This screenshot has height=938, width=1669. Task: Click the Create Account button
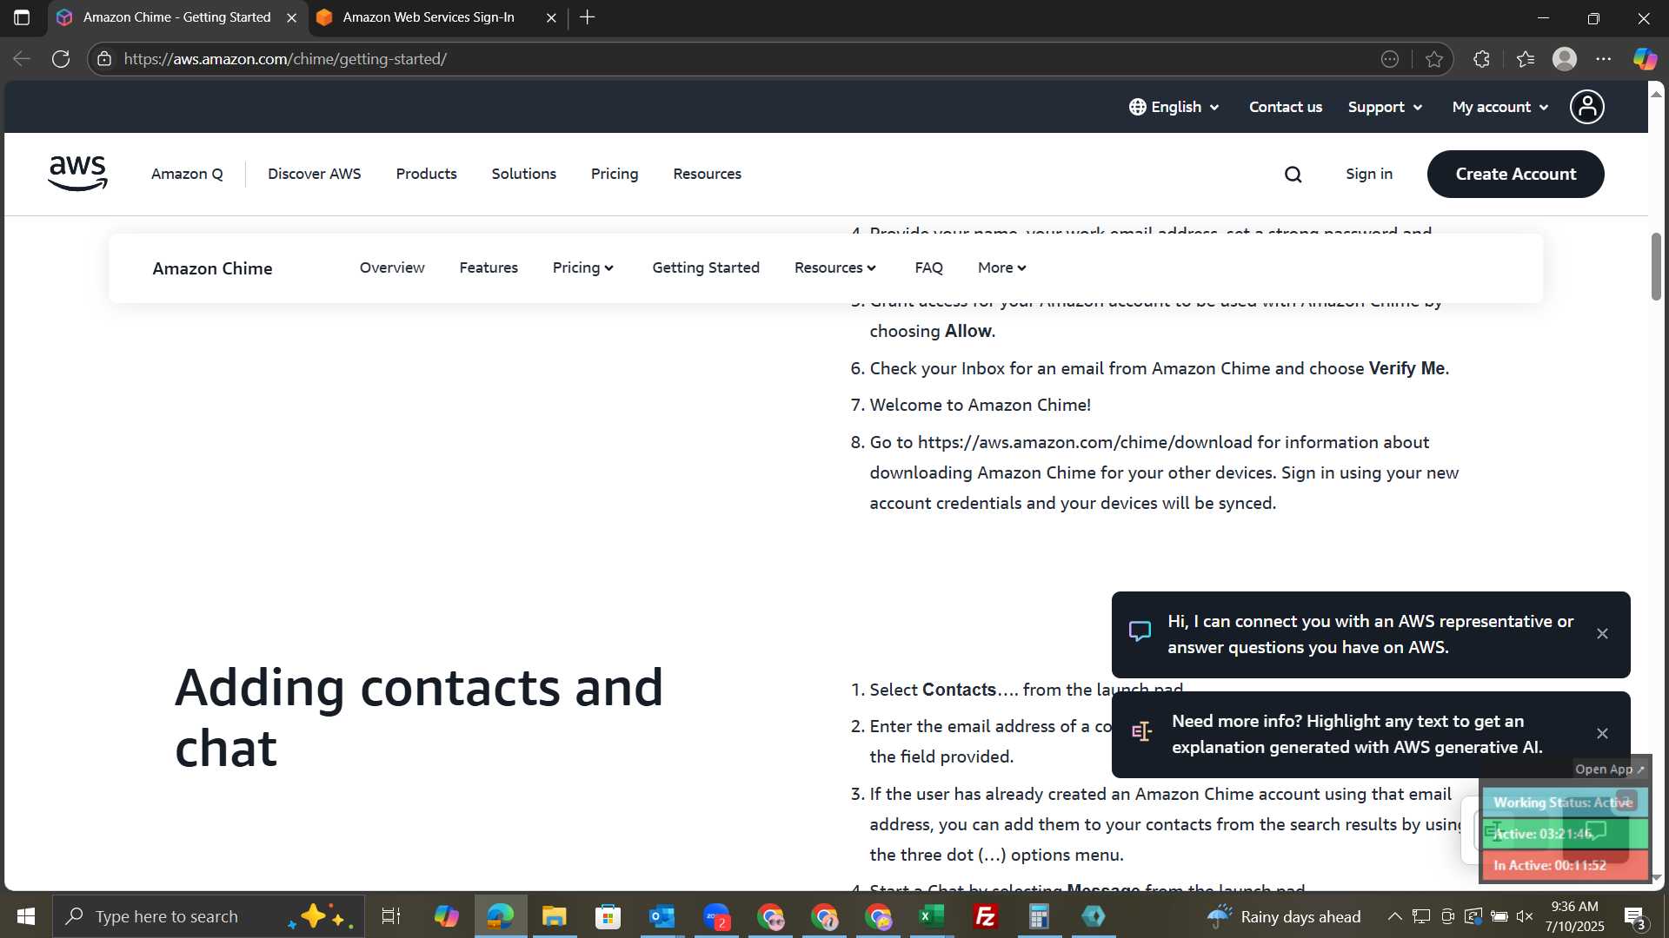1515,174
